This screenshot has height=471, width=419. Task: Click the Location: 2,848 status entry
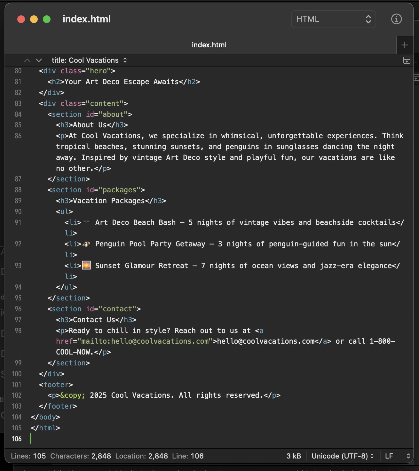pos(142,456)
